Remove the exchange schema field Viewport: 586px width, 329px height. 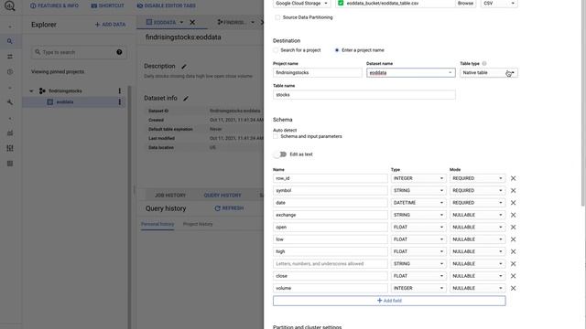coord(513,215)
